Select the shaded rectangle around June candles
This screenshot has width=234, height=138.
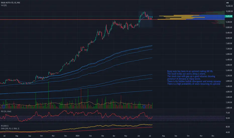(146, 19)
